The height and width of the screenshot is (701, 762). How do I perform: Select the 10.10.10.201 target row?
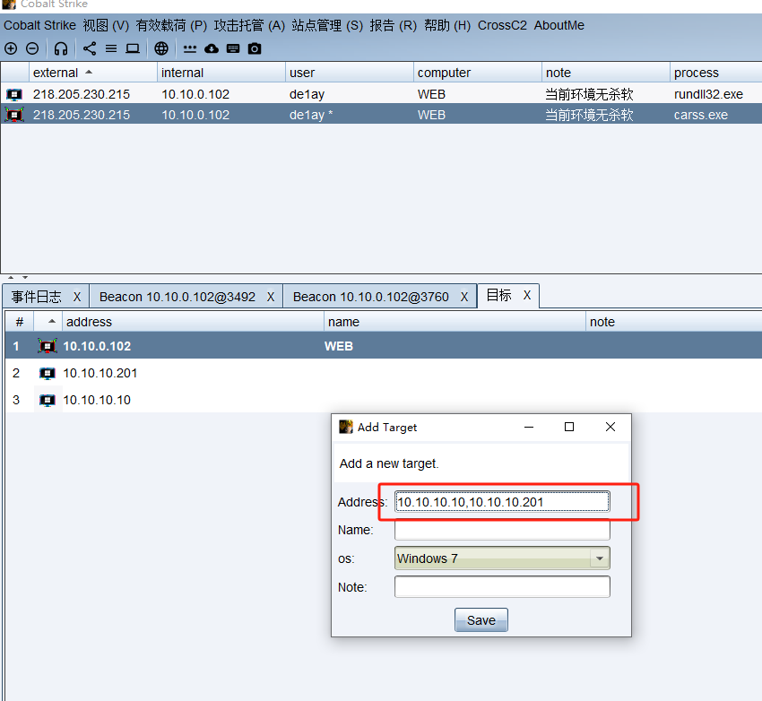(x=100, y=373)
